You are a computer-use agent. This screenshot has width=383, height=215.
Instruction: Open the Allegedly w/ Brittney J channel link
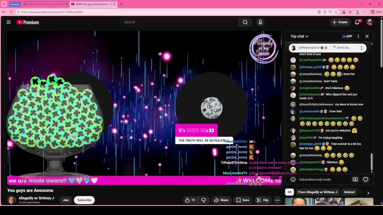(36, 198)
